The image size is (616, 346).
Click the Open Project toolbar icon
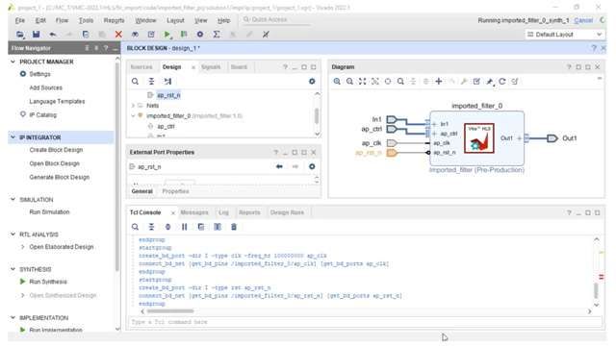coord(19,35)
